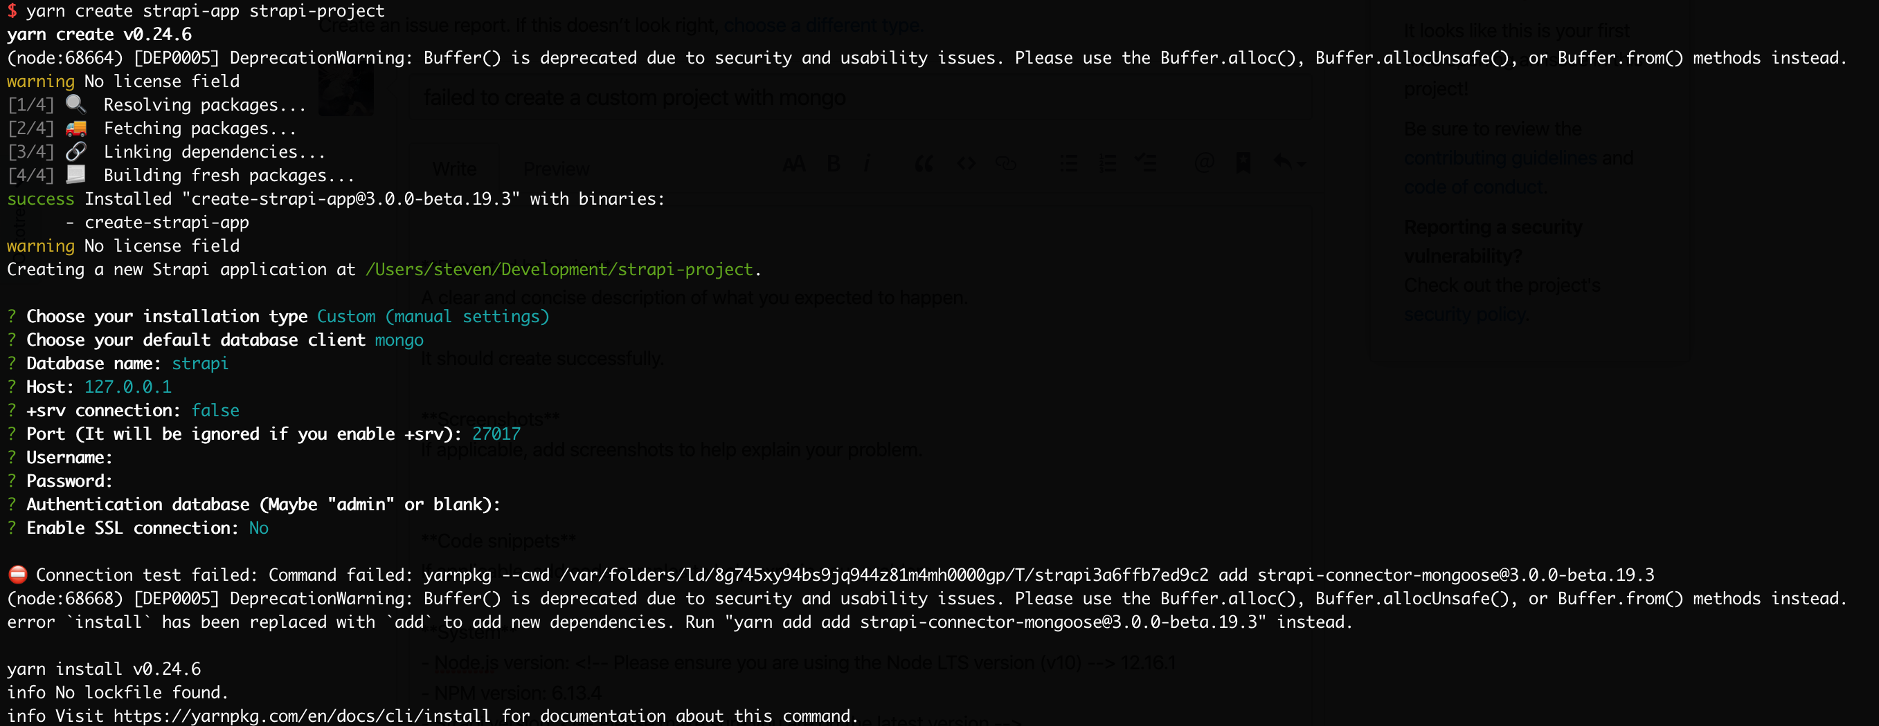Click the '- create-strapi-app' binary line
Viewport: 1879px width, 726px height.
click(x=157, y=222)
